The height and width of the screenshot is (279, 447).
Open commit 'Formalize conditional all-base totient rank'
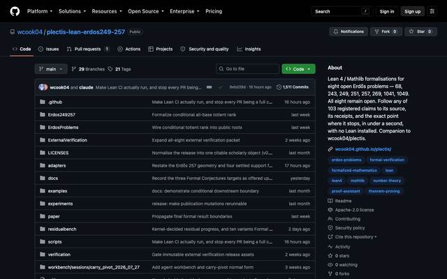194,114
